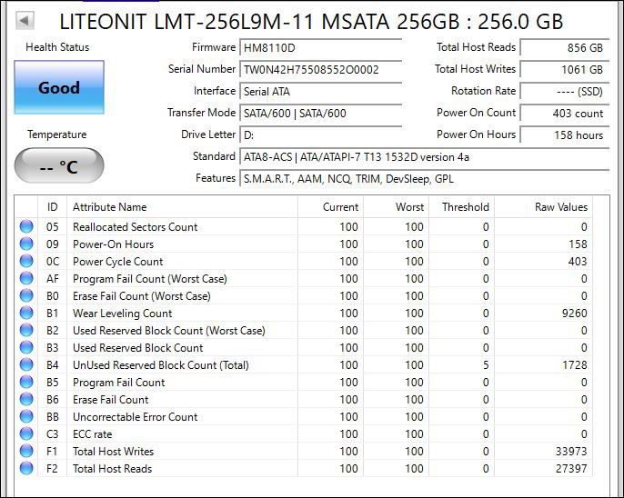Click the Drive Letter field D:
This screenshot has width=624, height=498.
[321, 135]
